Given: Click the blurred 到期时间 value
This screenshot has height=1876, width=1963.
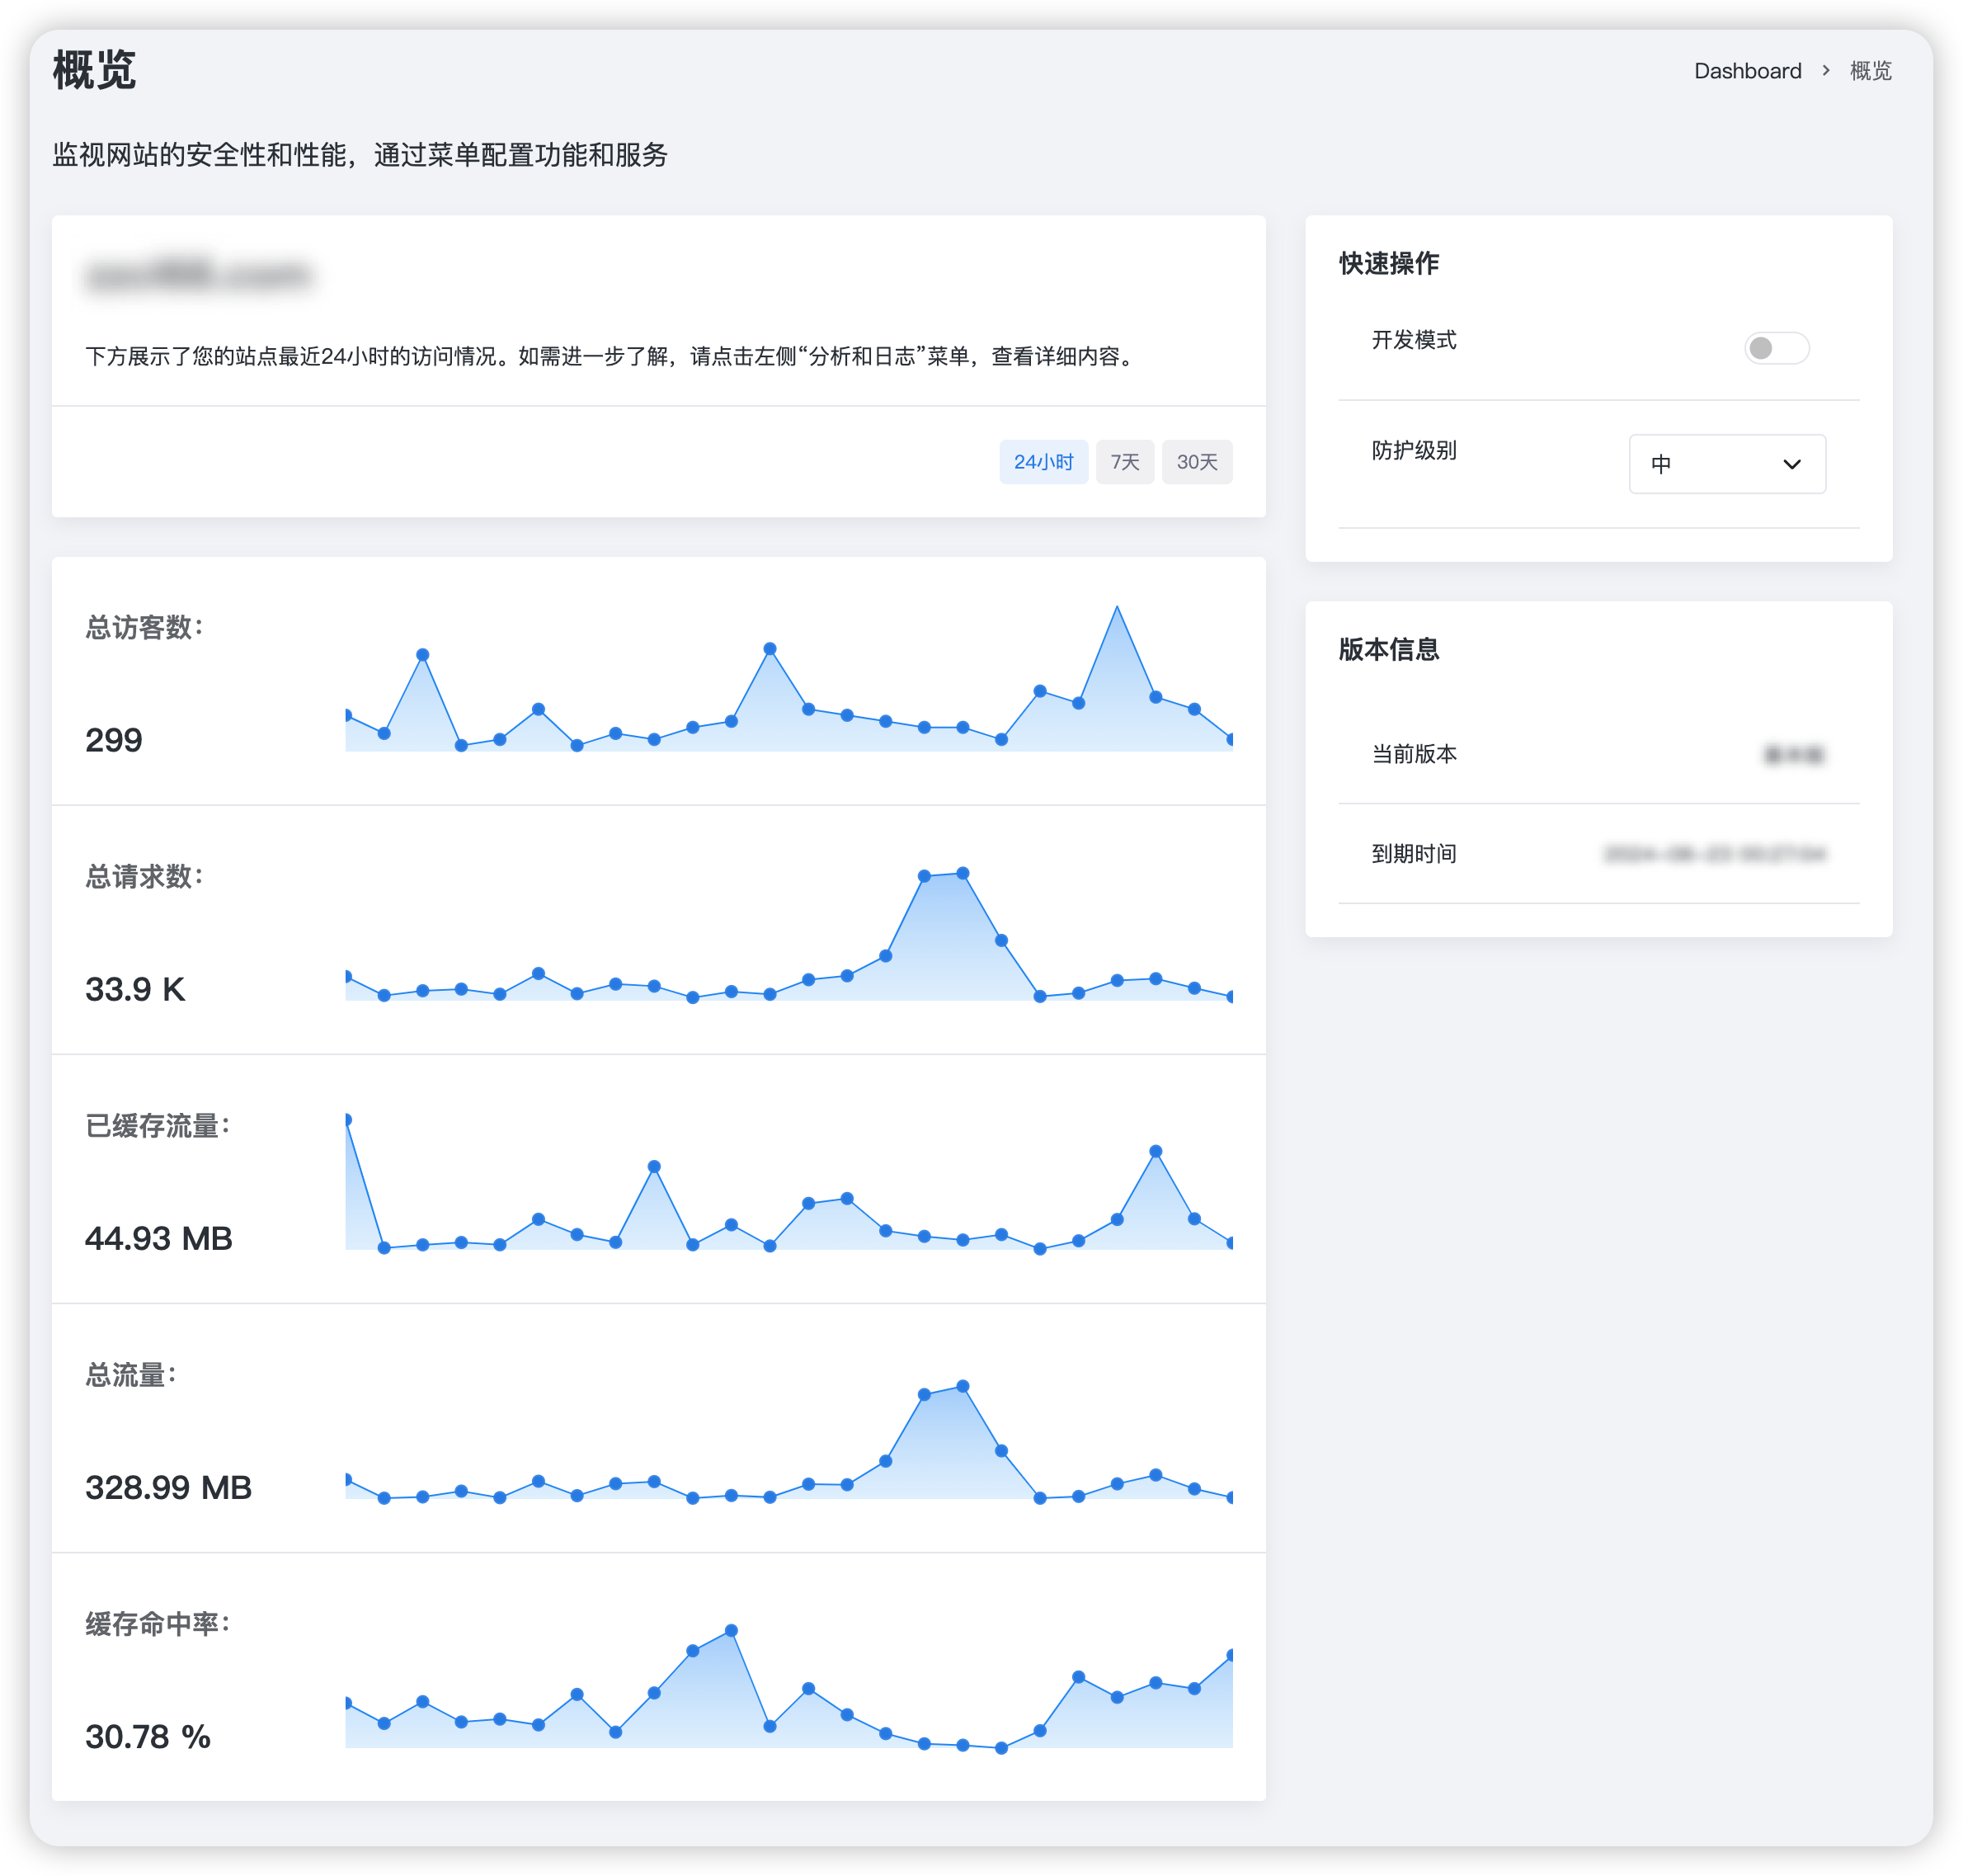Looking at the screenshot, I should 1715,854.
